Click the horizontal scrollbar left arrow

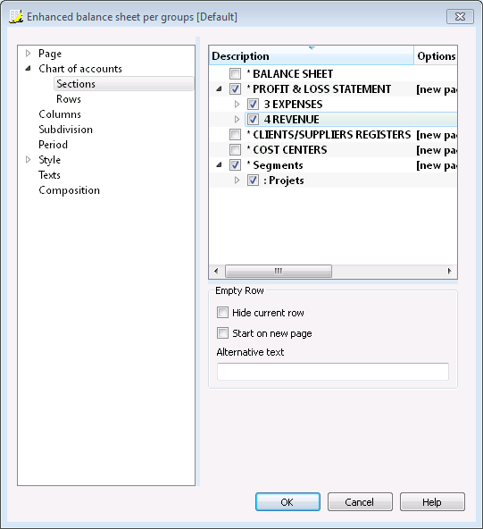(216, 271)
